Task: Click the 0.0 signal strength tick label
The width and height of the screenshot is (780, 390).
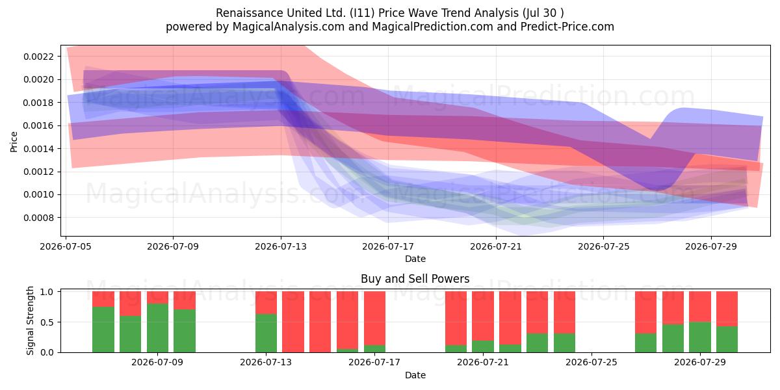Action: (x=47, y=352)
